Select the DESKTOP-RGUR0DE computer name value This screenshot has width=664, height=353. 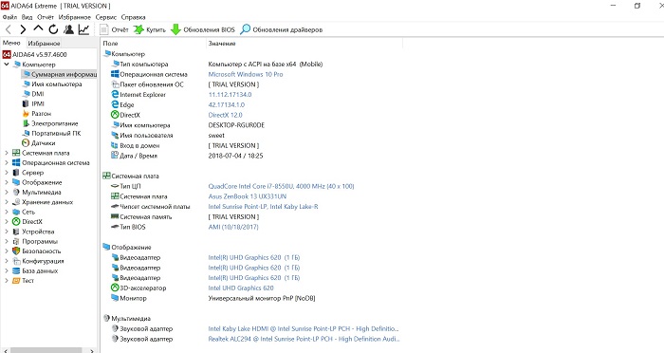(236, 125)
